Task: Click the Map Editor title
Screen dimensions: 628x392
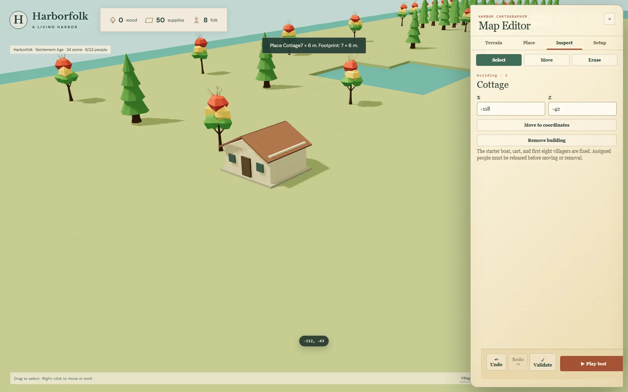Action: [504, 26]
